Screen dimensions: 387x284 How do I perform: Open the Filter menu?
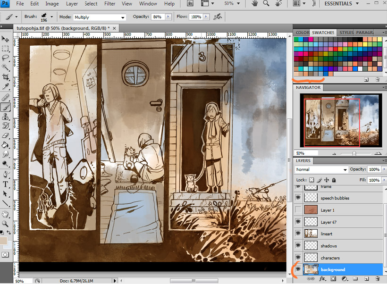(x=109, y=4)
